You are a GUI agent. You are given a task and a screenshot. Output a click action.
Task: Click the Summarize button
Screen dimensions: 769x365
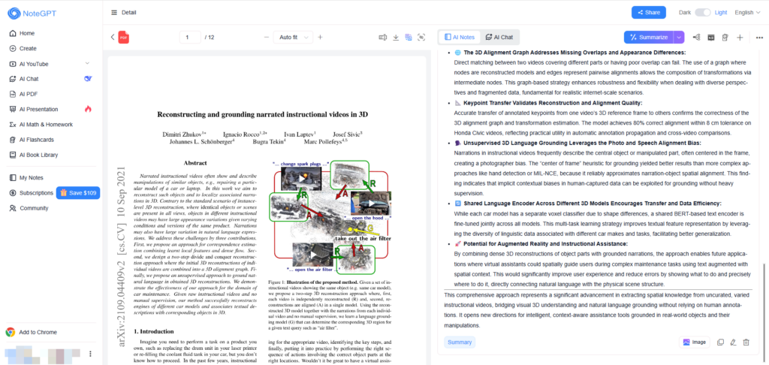[x=649, y=38]
